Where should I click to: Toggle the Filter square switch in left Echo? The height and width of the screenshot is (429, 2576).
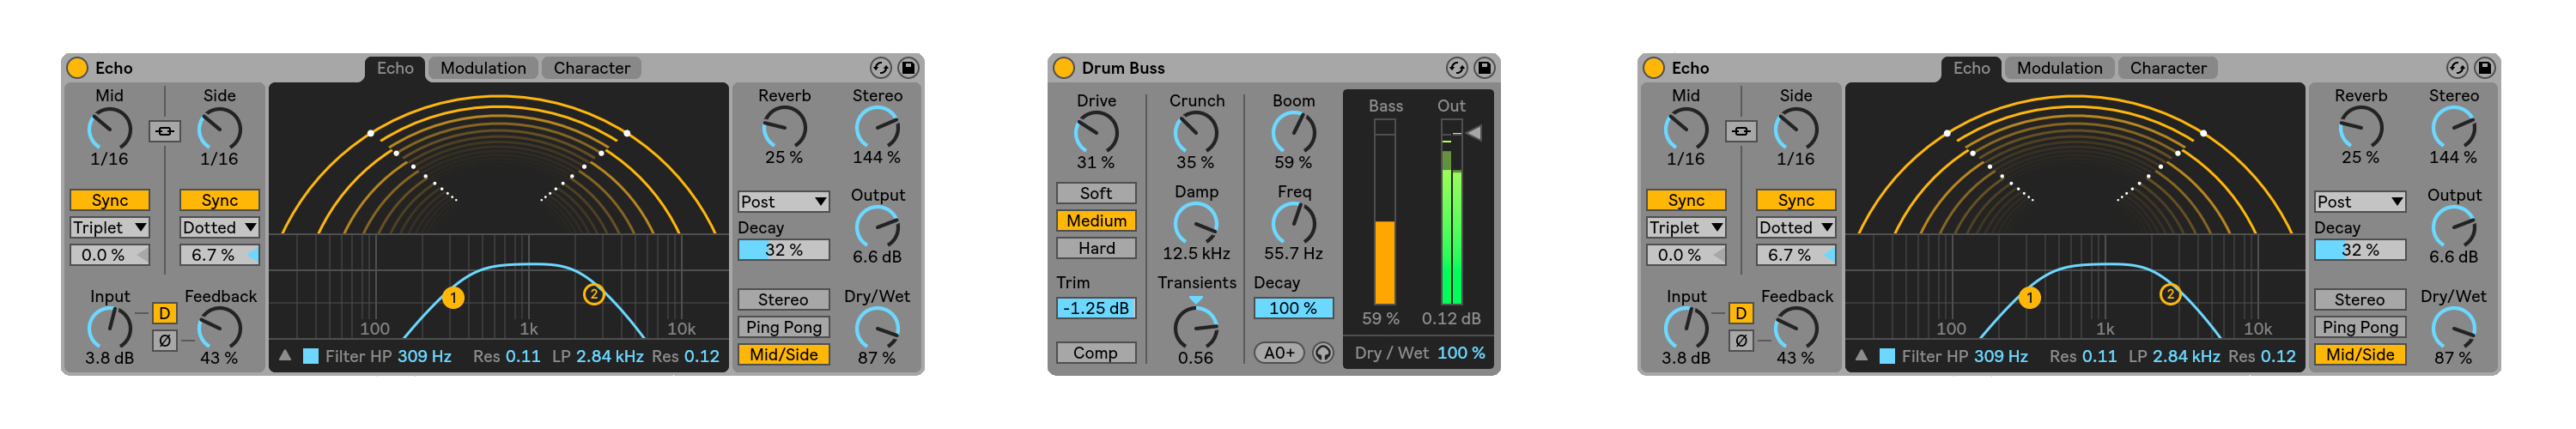(x=311, y=356)
